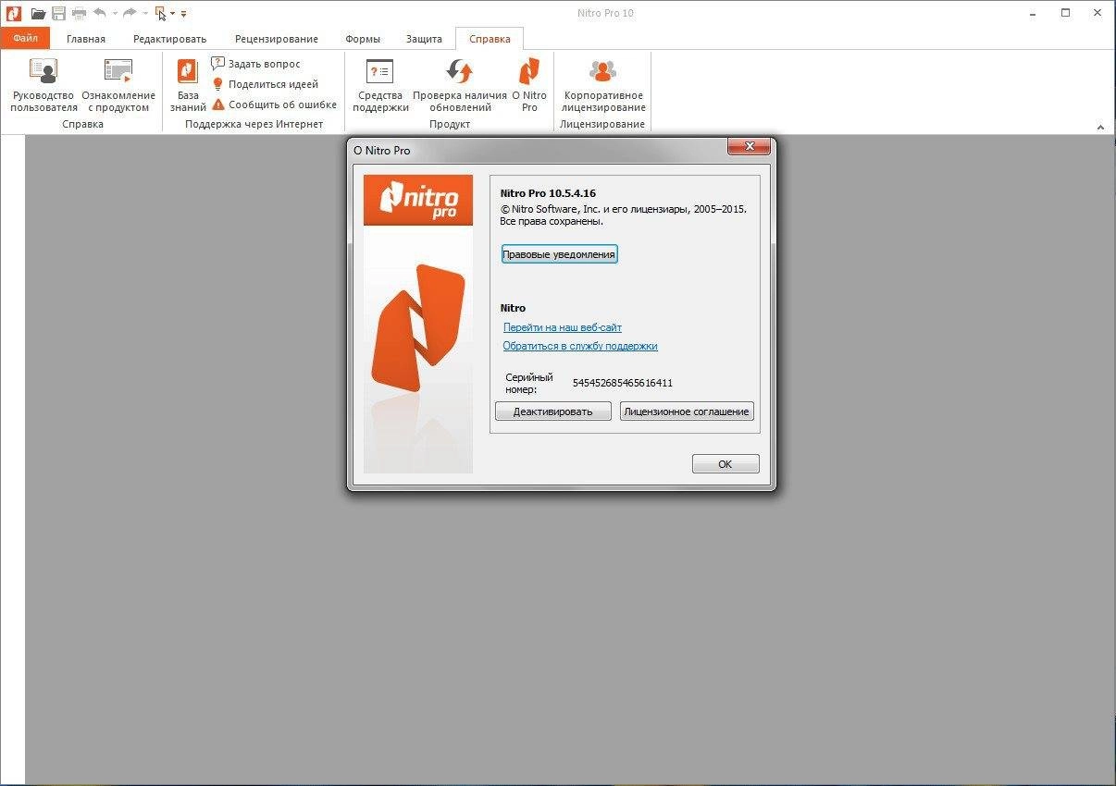Follow Перейти на наш веб-сайт link
The width and height of the screenshot is (1116, 786).
click(563, 327)
